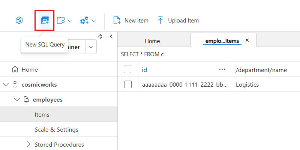Click the refresh icon in sidebar

coord(100,36)
